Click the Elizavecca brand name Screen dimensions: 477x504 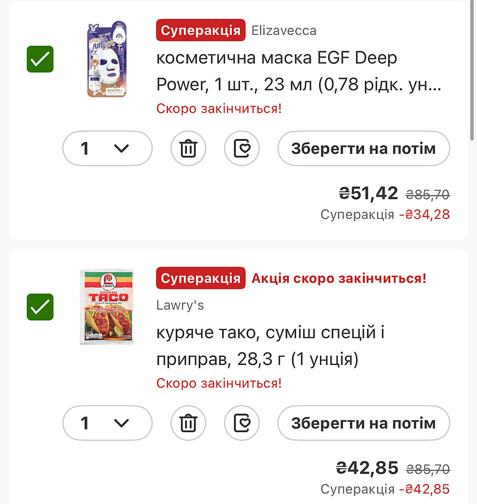(284, 31)
